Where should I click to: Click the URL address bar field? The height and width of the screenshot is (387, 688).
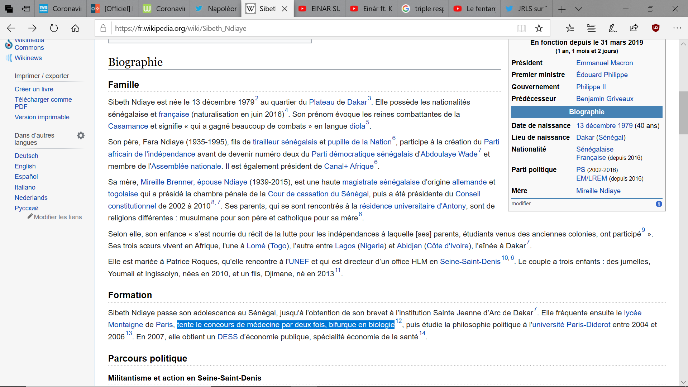[x=308, y=28]
